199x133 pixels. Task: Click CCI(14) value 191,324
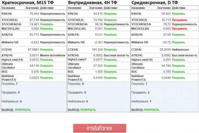[97, 50]
